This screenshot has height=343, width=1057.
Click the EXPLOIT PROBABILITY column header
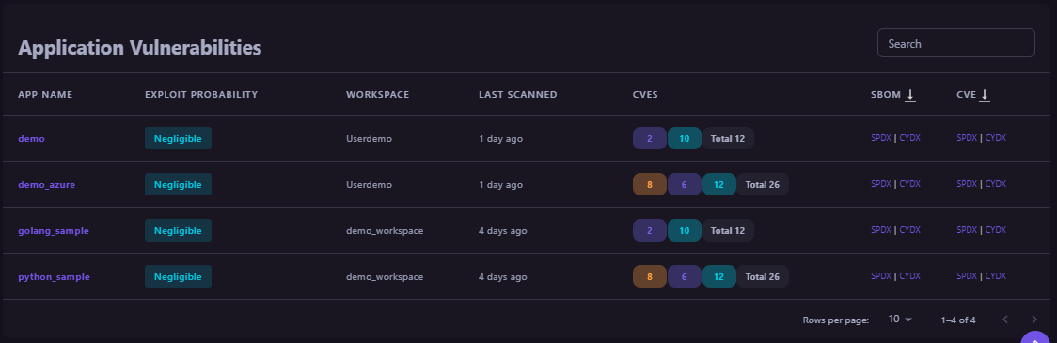201,94
